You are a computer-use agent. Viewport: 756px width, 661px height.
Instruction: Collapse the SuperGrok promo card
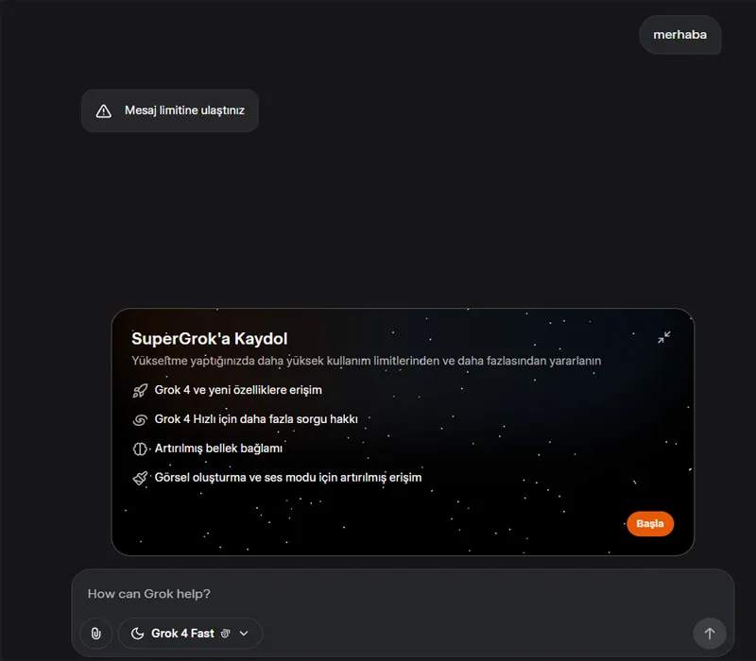(x=664, y=337)
